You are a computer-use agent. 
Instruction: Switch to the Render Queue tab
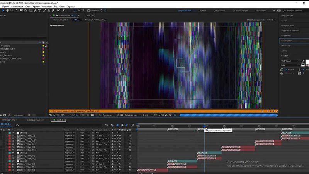click(34, 120)
